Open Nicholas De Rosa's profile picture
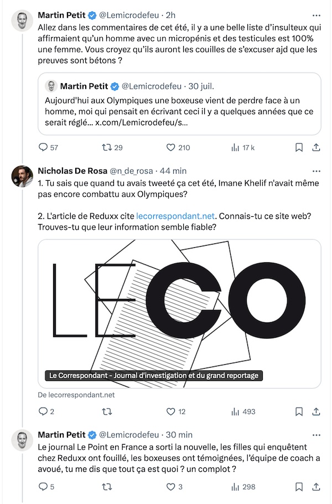 coord(22,176)
